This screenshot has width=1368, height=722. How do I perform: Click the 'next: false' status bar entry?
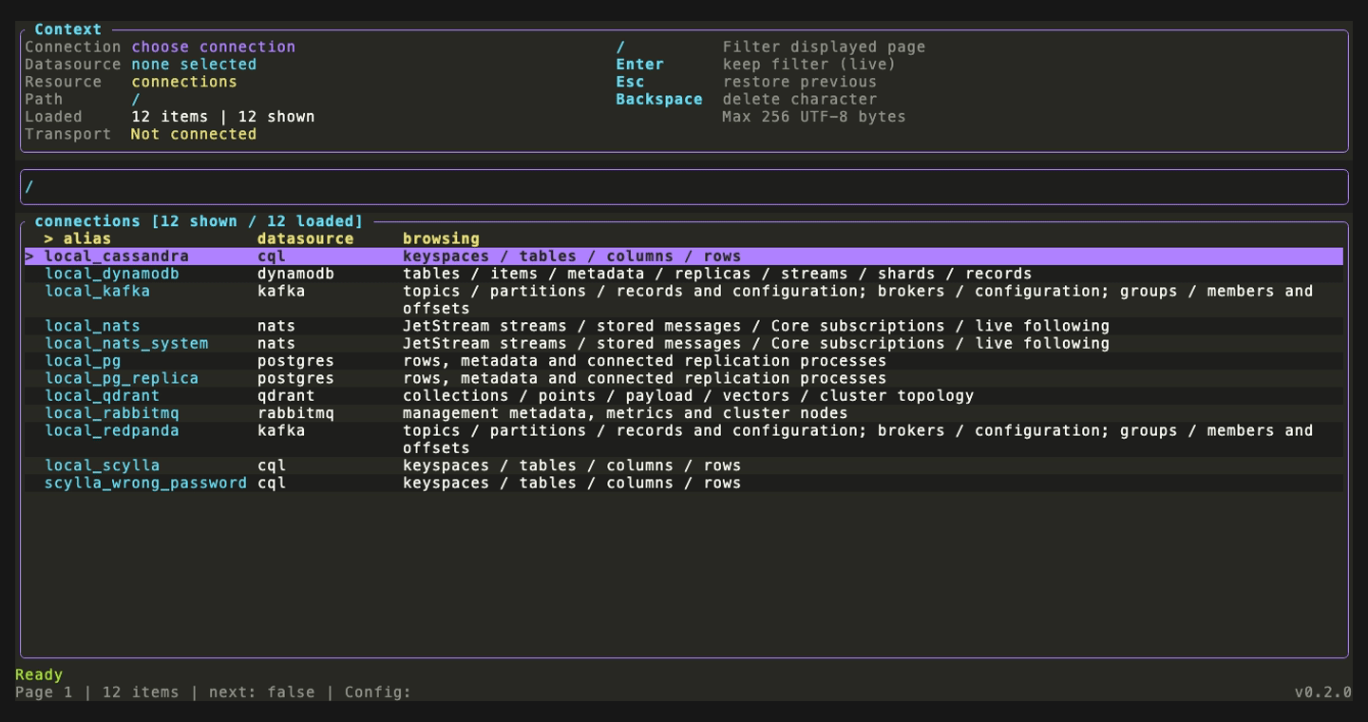tap(261, 692)
